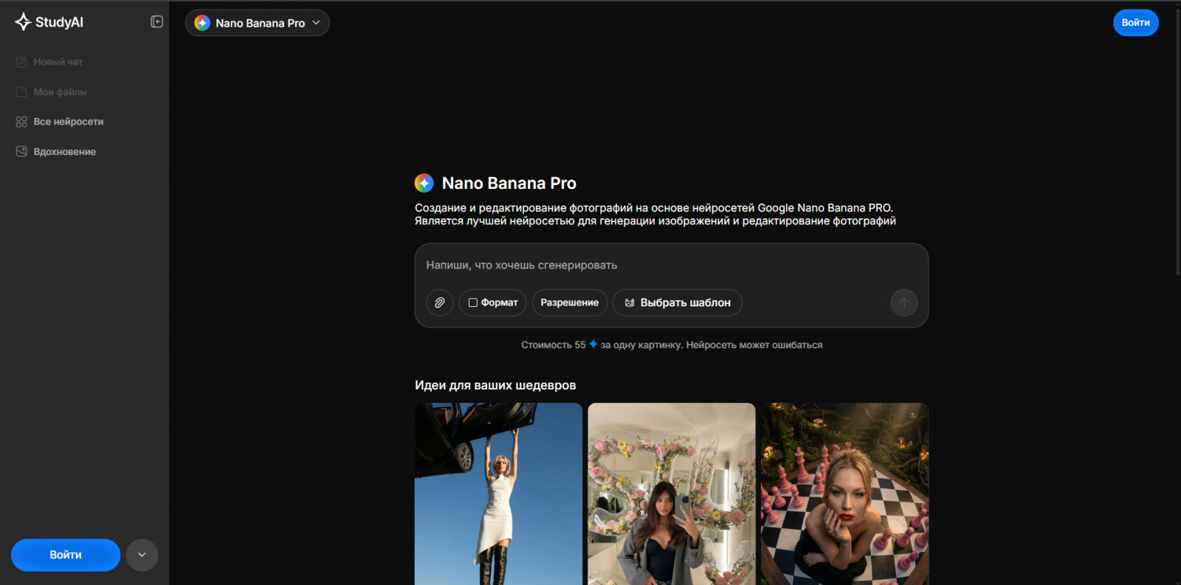
Task: Attach a file with the paperclip icon
Action: tap(439, 302)
